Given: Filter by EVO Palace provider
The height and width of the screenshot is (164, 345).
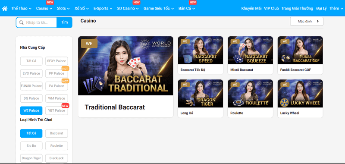Looking at the screenshot, I should point(31,73).
